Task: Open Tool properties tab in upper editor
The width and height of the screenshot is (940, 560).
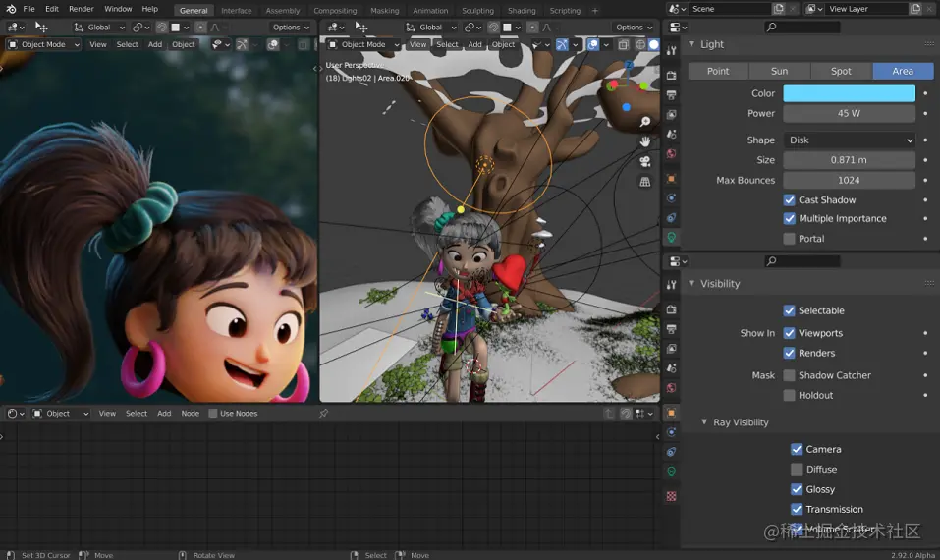Action: click(x=672, y=51)
